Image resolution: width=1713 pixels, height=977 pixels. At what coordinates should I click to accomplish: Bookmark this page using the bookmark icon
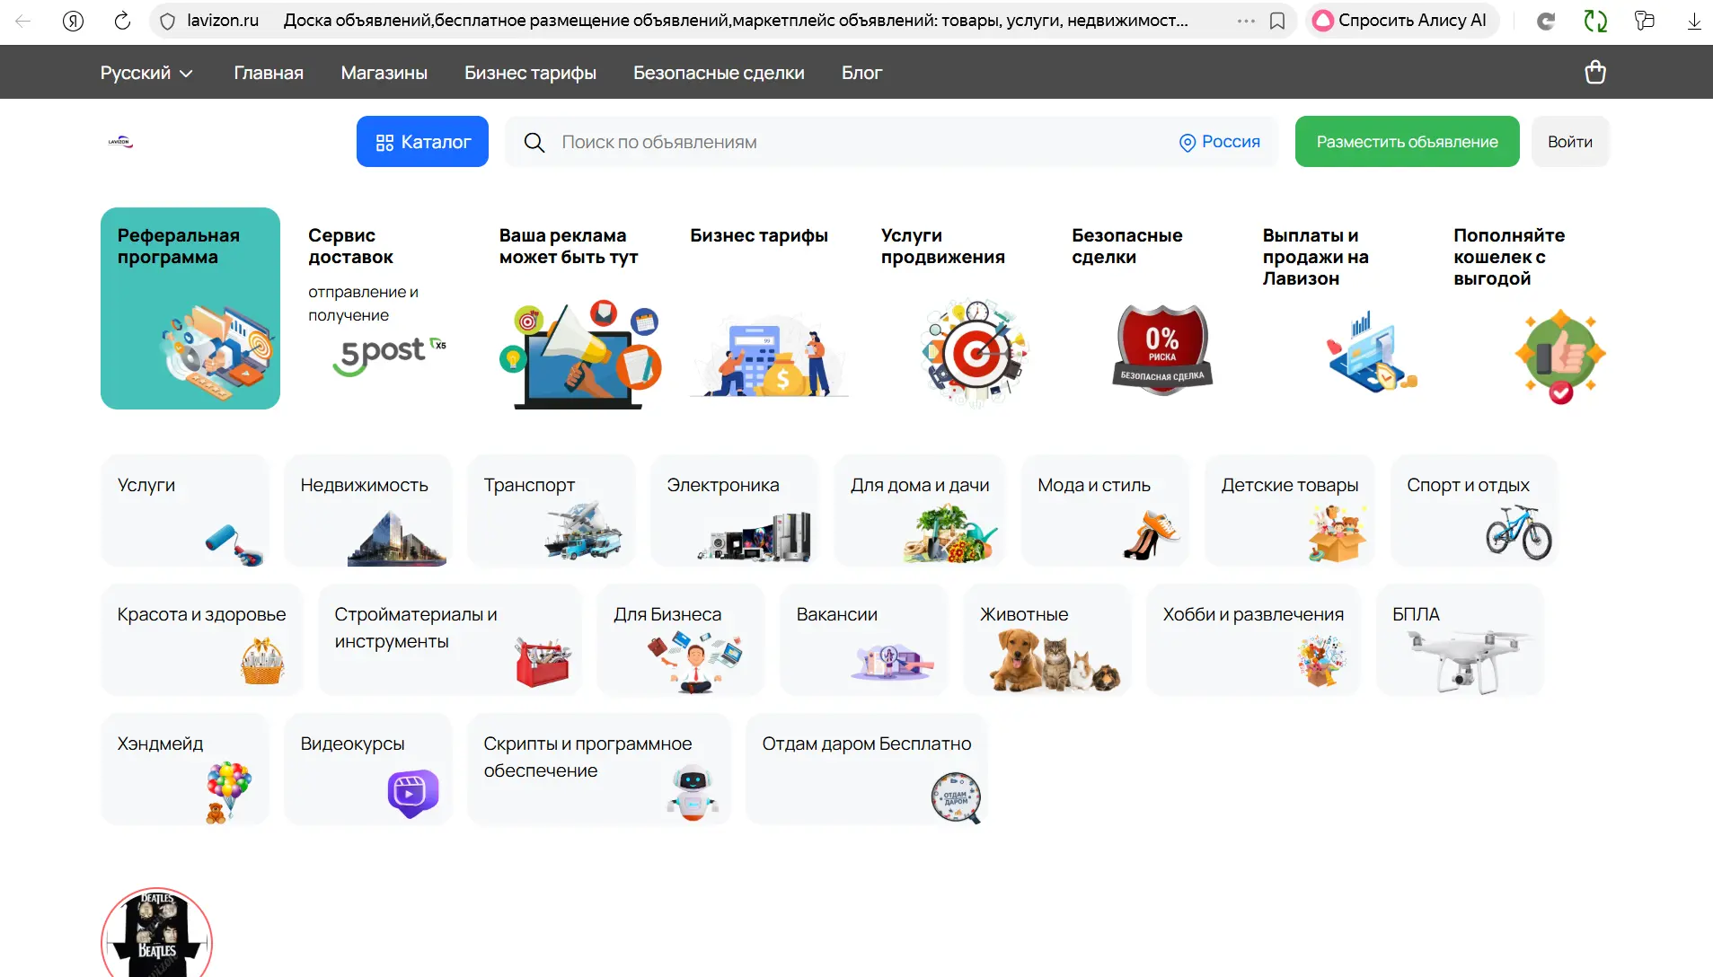(x=1276, y=21)
